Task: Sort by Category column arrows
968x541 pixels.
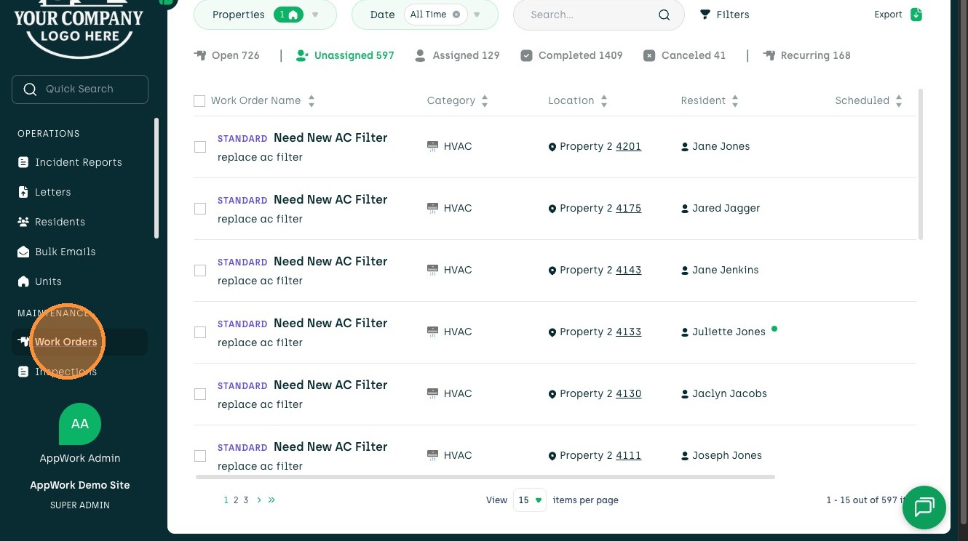Action: tap(485, 101)
